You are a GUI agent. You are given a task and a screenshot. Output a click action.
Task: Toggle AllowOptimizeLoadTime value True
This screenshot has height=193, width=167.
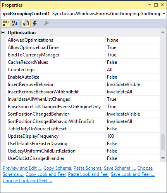(x=133, y=47)
